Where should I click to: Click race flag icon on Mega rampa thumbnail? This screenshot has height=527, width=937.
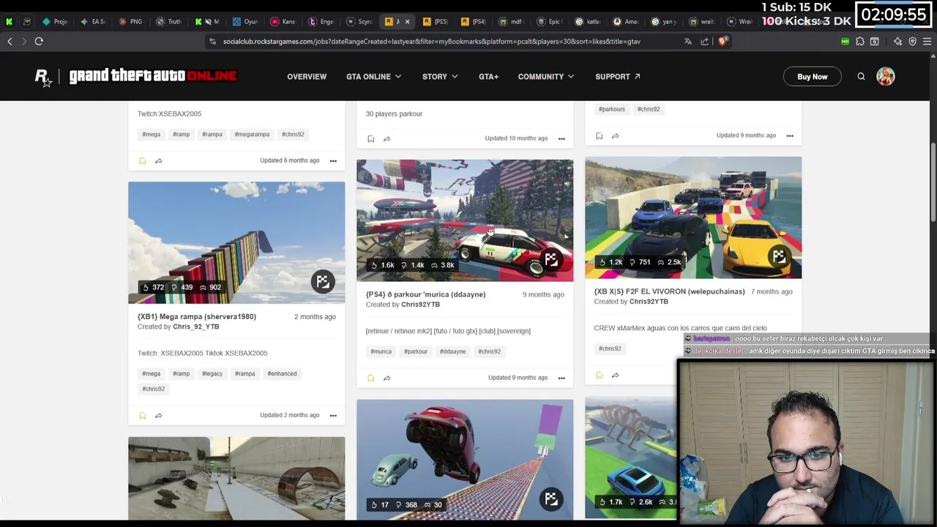[x=322, y=281]
